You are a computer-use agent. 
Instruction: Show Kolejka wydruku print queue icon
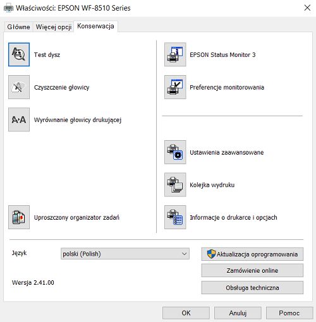tap(175, 185)
